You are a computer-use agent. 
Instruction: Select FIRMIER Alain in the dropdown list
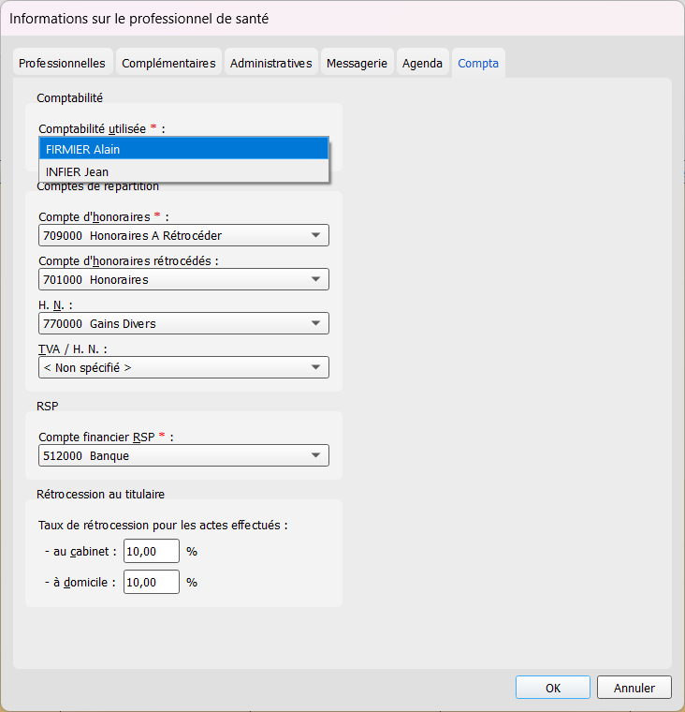(x=183, y=149)
